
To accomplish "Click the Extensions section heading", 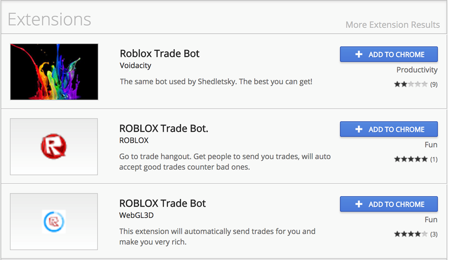I will click(49, 19).
